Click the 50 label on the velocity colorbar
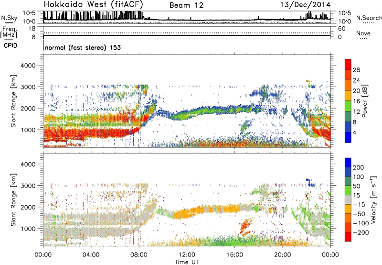Screen dimensions: 382x265 coord(356,186)
